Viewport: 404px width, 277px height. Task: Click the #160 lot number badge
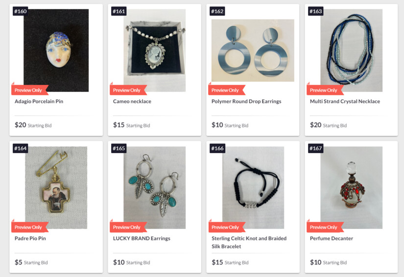pyautogui.click(x=21, y=11)
